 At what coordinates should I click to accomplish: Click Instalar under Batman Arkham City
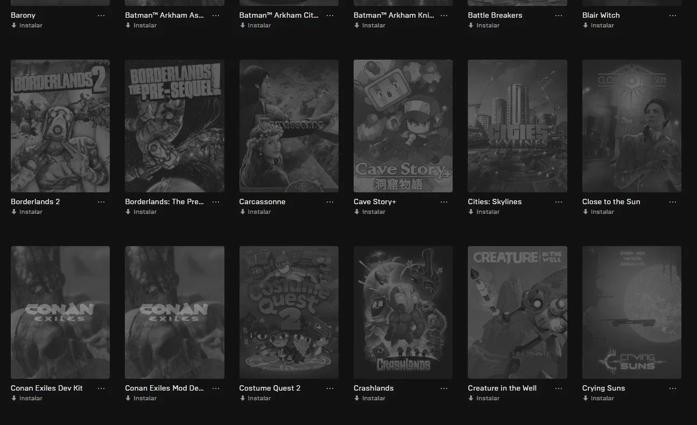pos(255,25)
